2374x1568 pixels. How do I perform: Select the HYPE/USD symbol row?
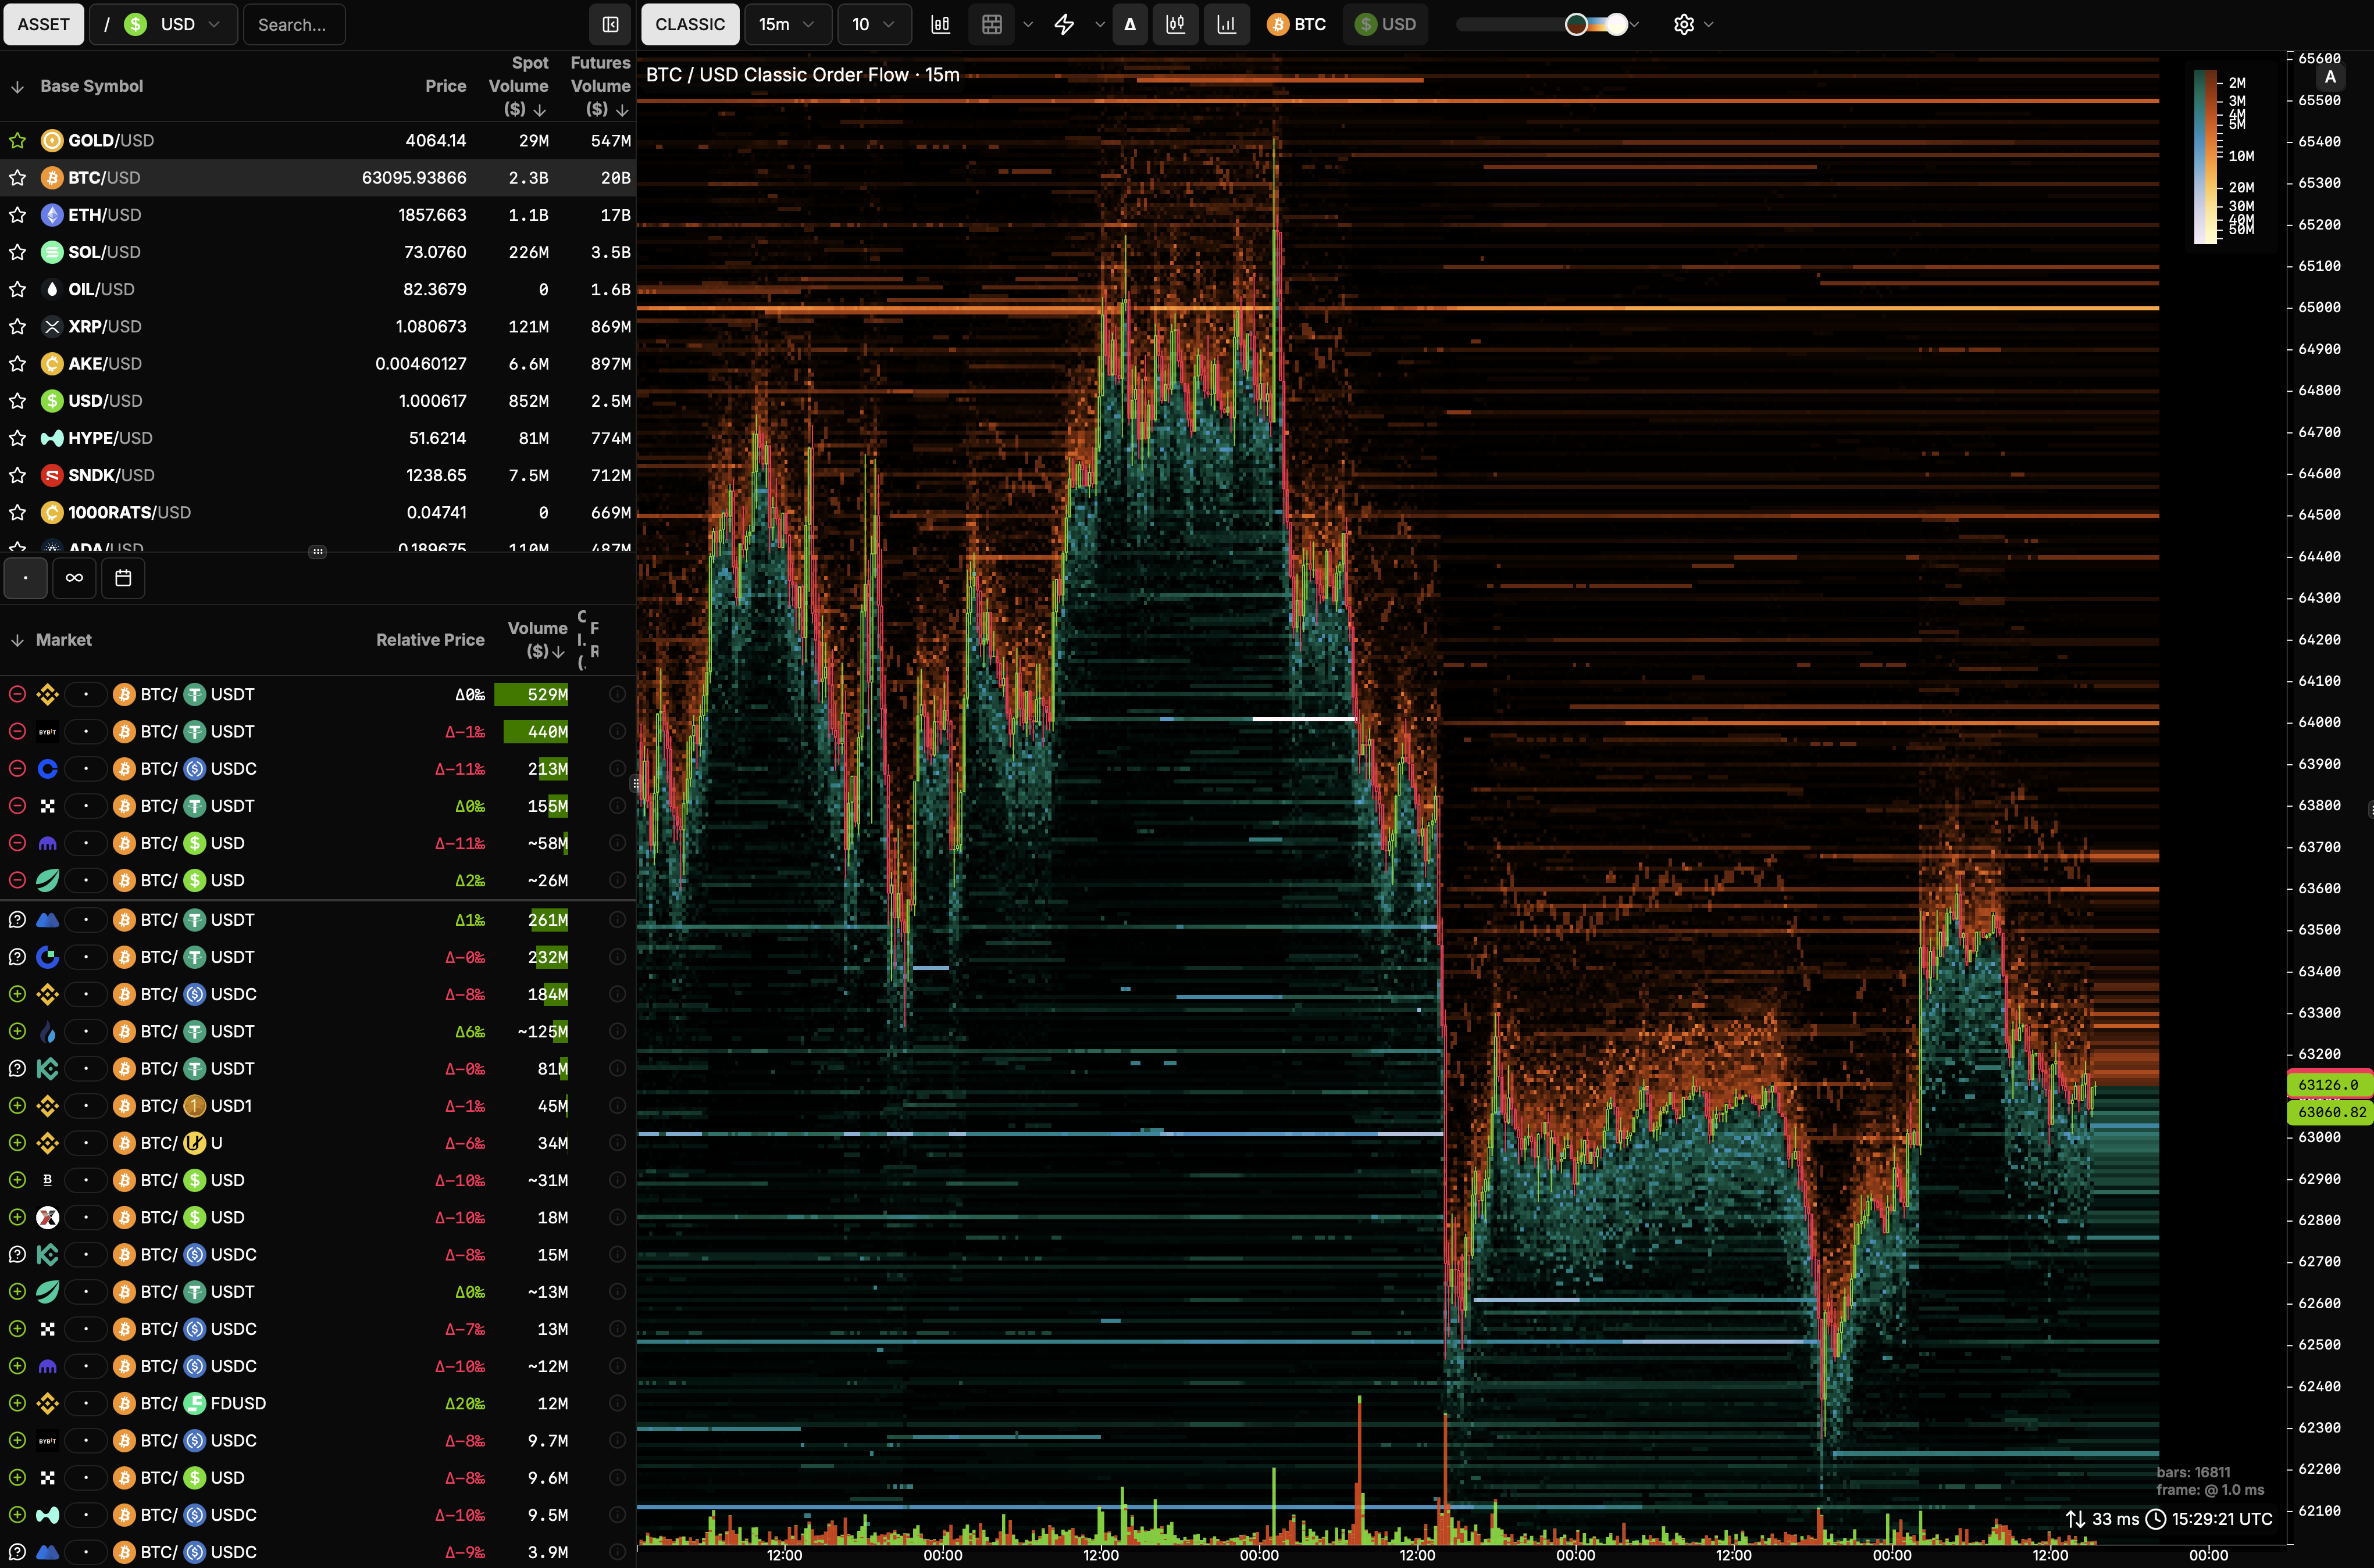click(318, 438)
